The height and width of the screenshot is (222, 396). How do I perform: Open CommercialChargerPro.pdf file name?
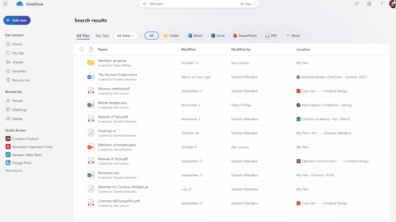119,201
